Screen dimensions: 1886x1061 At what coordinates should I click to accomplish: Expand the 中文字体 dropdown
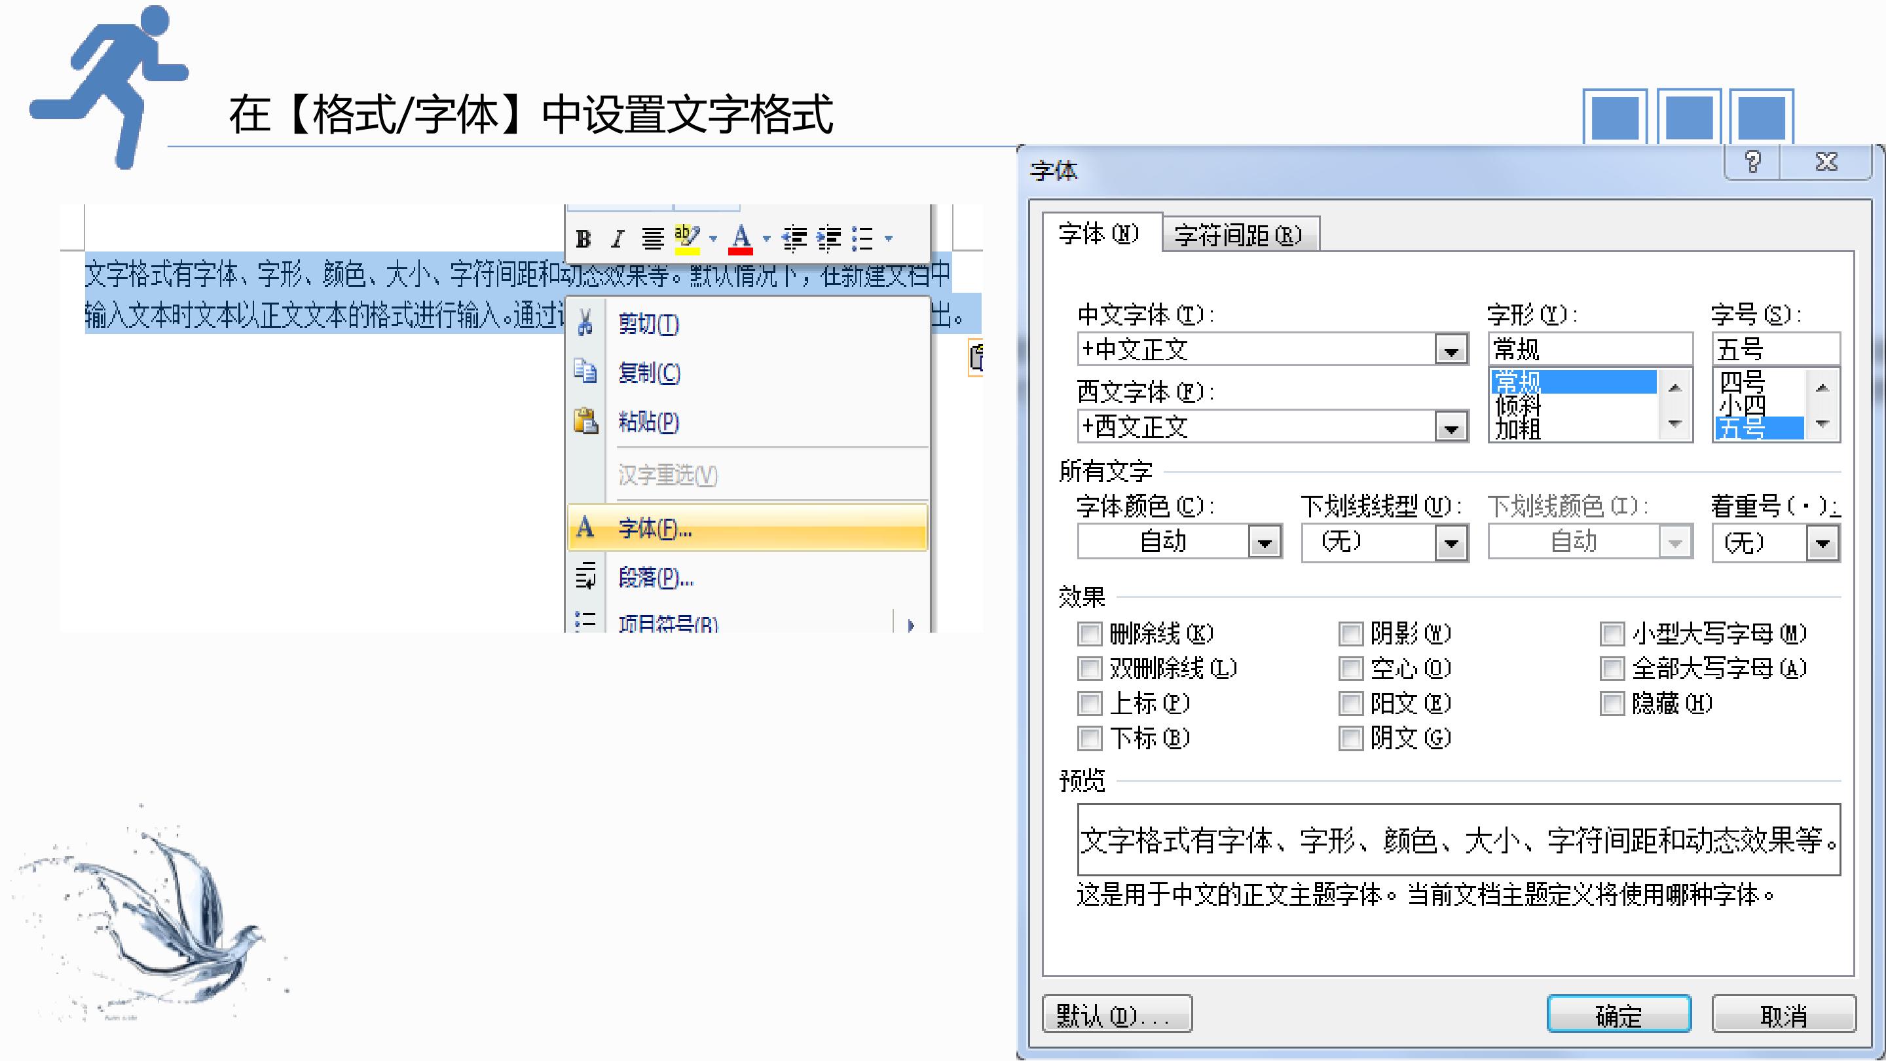tap(1451, 350)
